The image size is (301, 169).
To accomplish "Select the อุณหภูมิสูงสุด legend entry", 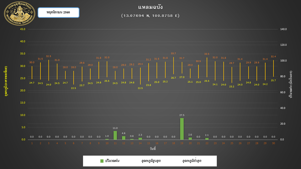I will click(x=151, y=161).
